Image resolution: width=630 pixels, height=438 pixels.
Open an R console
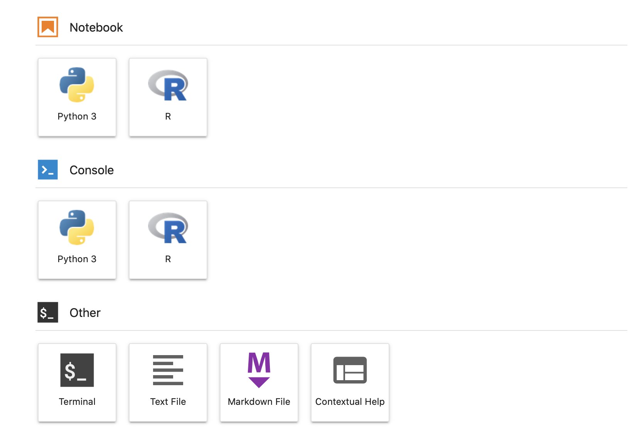point(168,240)
